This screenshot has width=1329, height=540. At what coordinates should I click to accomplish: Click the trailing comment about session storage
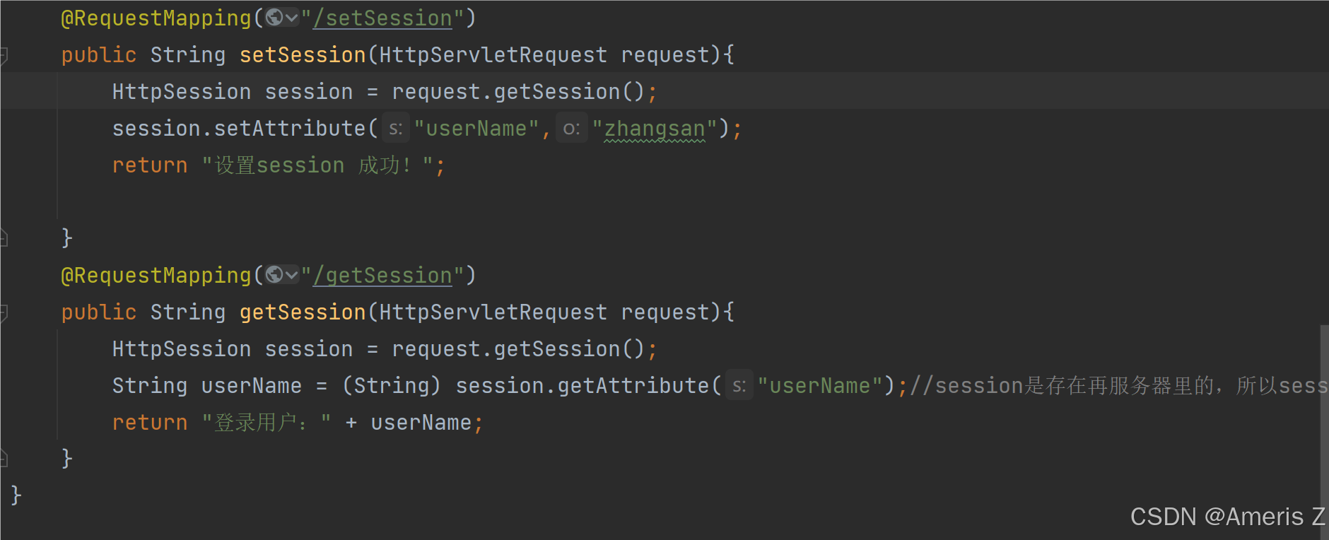click(x=1117, y=386)
